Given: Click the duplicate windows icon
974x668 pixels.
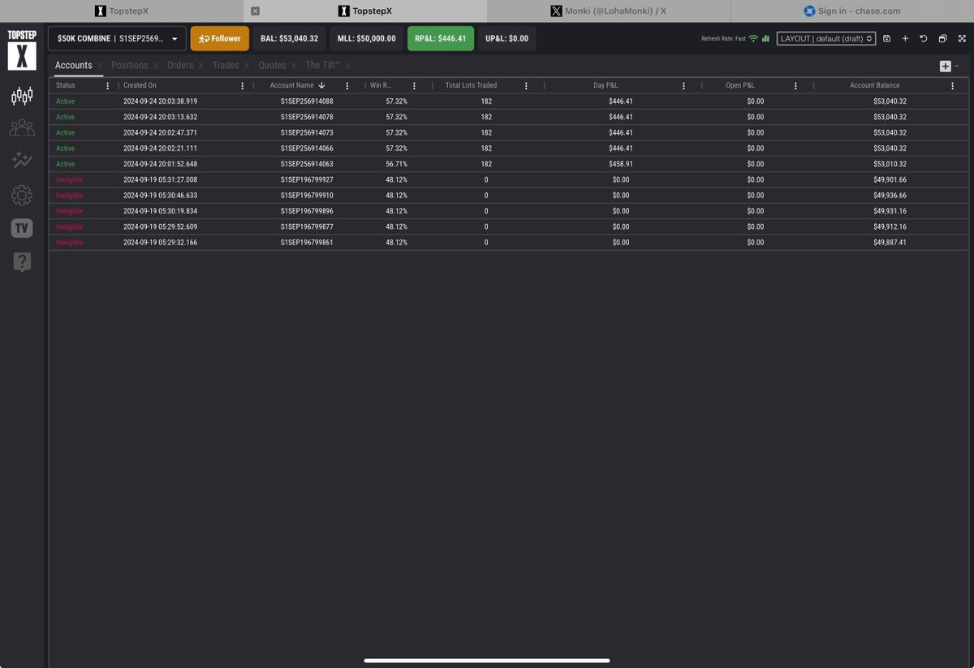Looking at the screenshot, I should [942, 38].
